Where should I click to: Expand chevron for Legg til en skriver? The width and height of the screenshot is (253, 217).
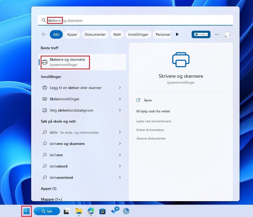pyautogui.click(x=120, y=88)
